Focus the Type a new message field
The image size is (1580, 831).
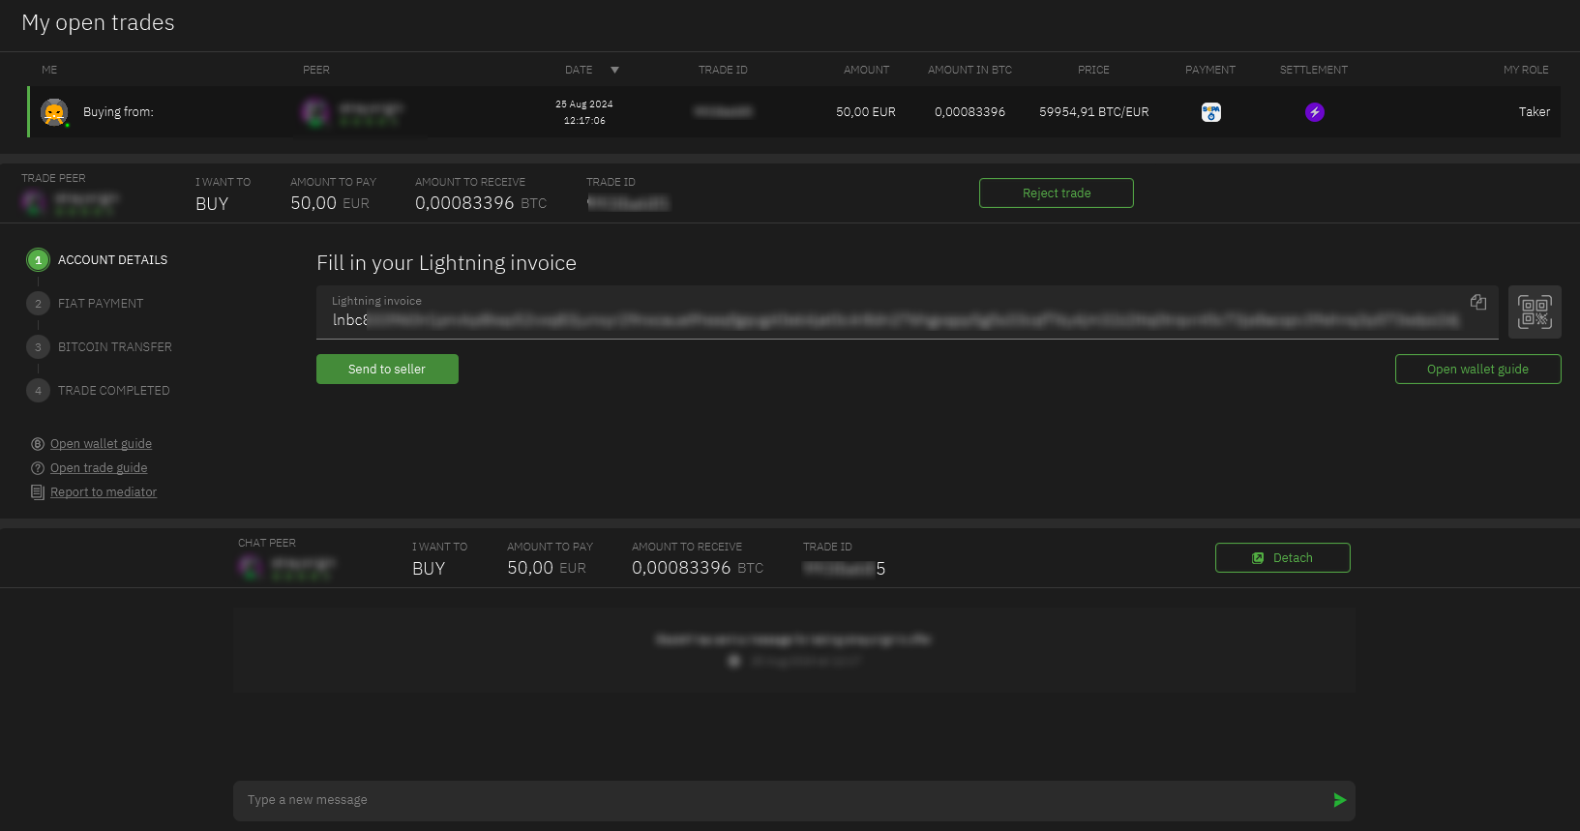774,800
